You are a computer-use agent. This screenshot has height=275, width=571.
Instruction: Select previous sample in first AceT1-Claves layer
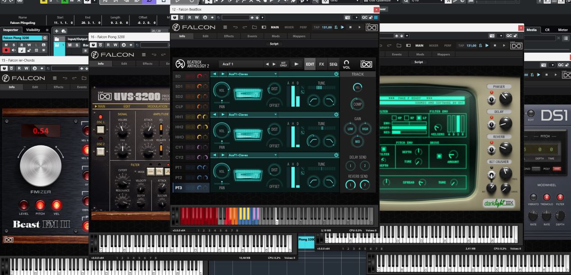click(215, 74)
